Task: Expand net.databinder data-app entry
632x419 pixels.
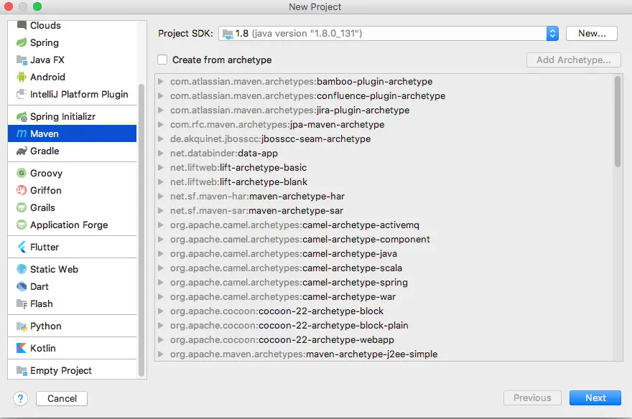Action: [x=160, y=153]
